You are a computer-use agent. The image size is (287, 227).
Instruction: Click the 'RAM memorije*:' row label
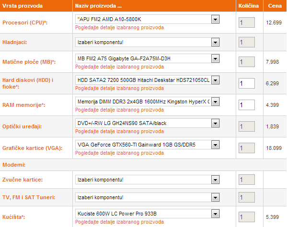pos(23,105)
